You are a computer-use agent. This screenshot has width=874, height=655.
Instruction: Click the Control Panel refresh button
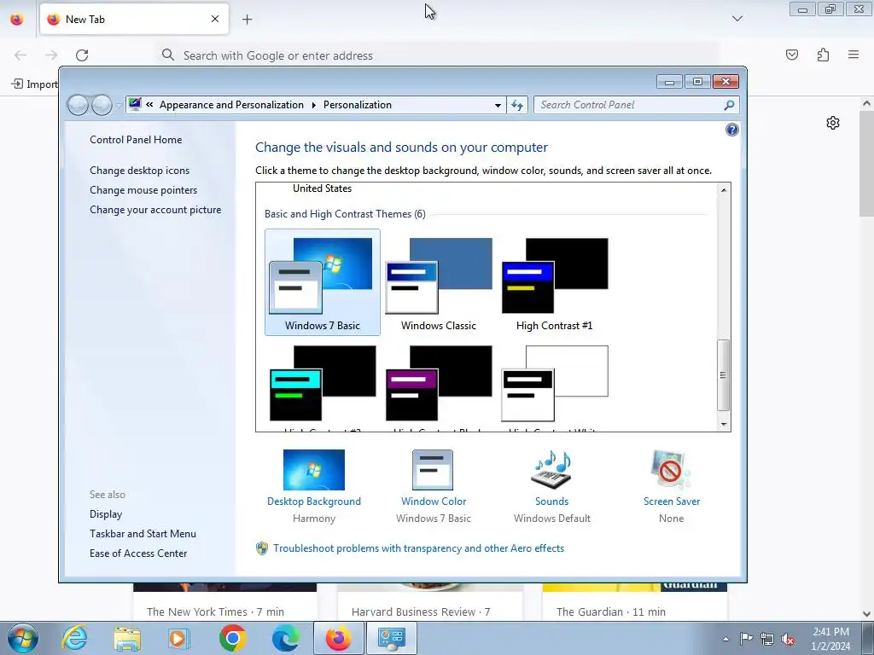pos(516,105)
